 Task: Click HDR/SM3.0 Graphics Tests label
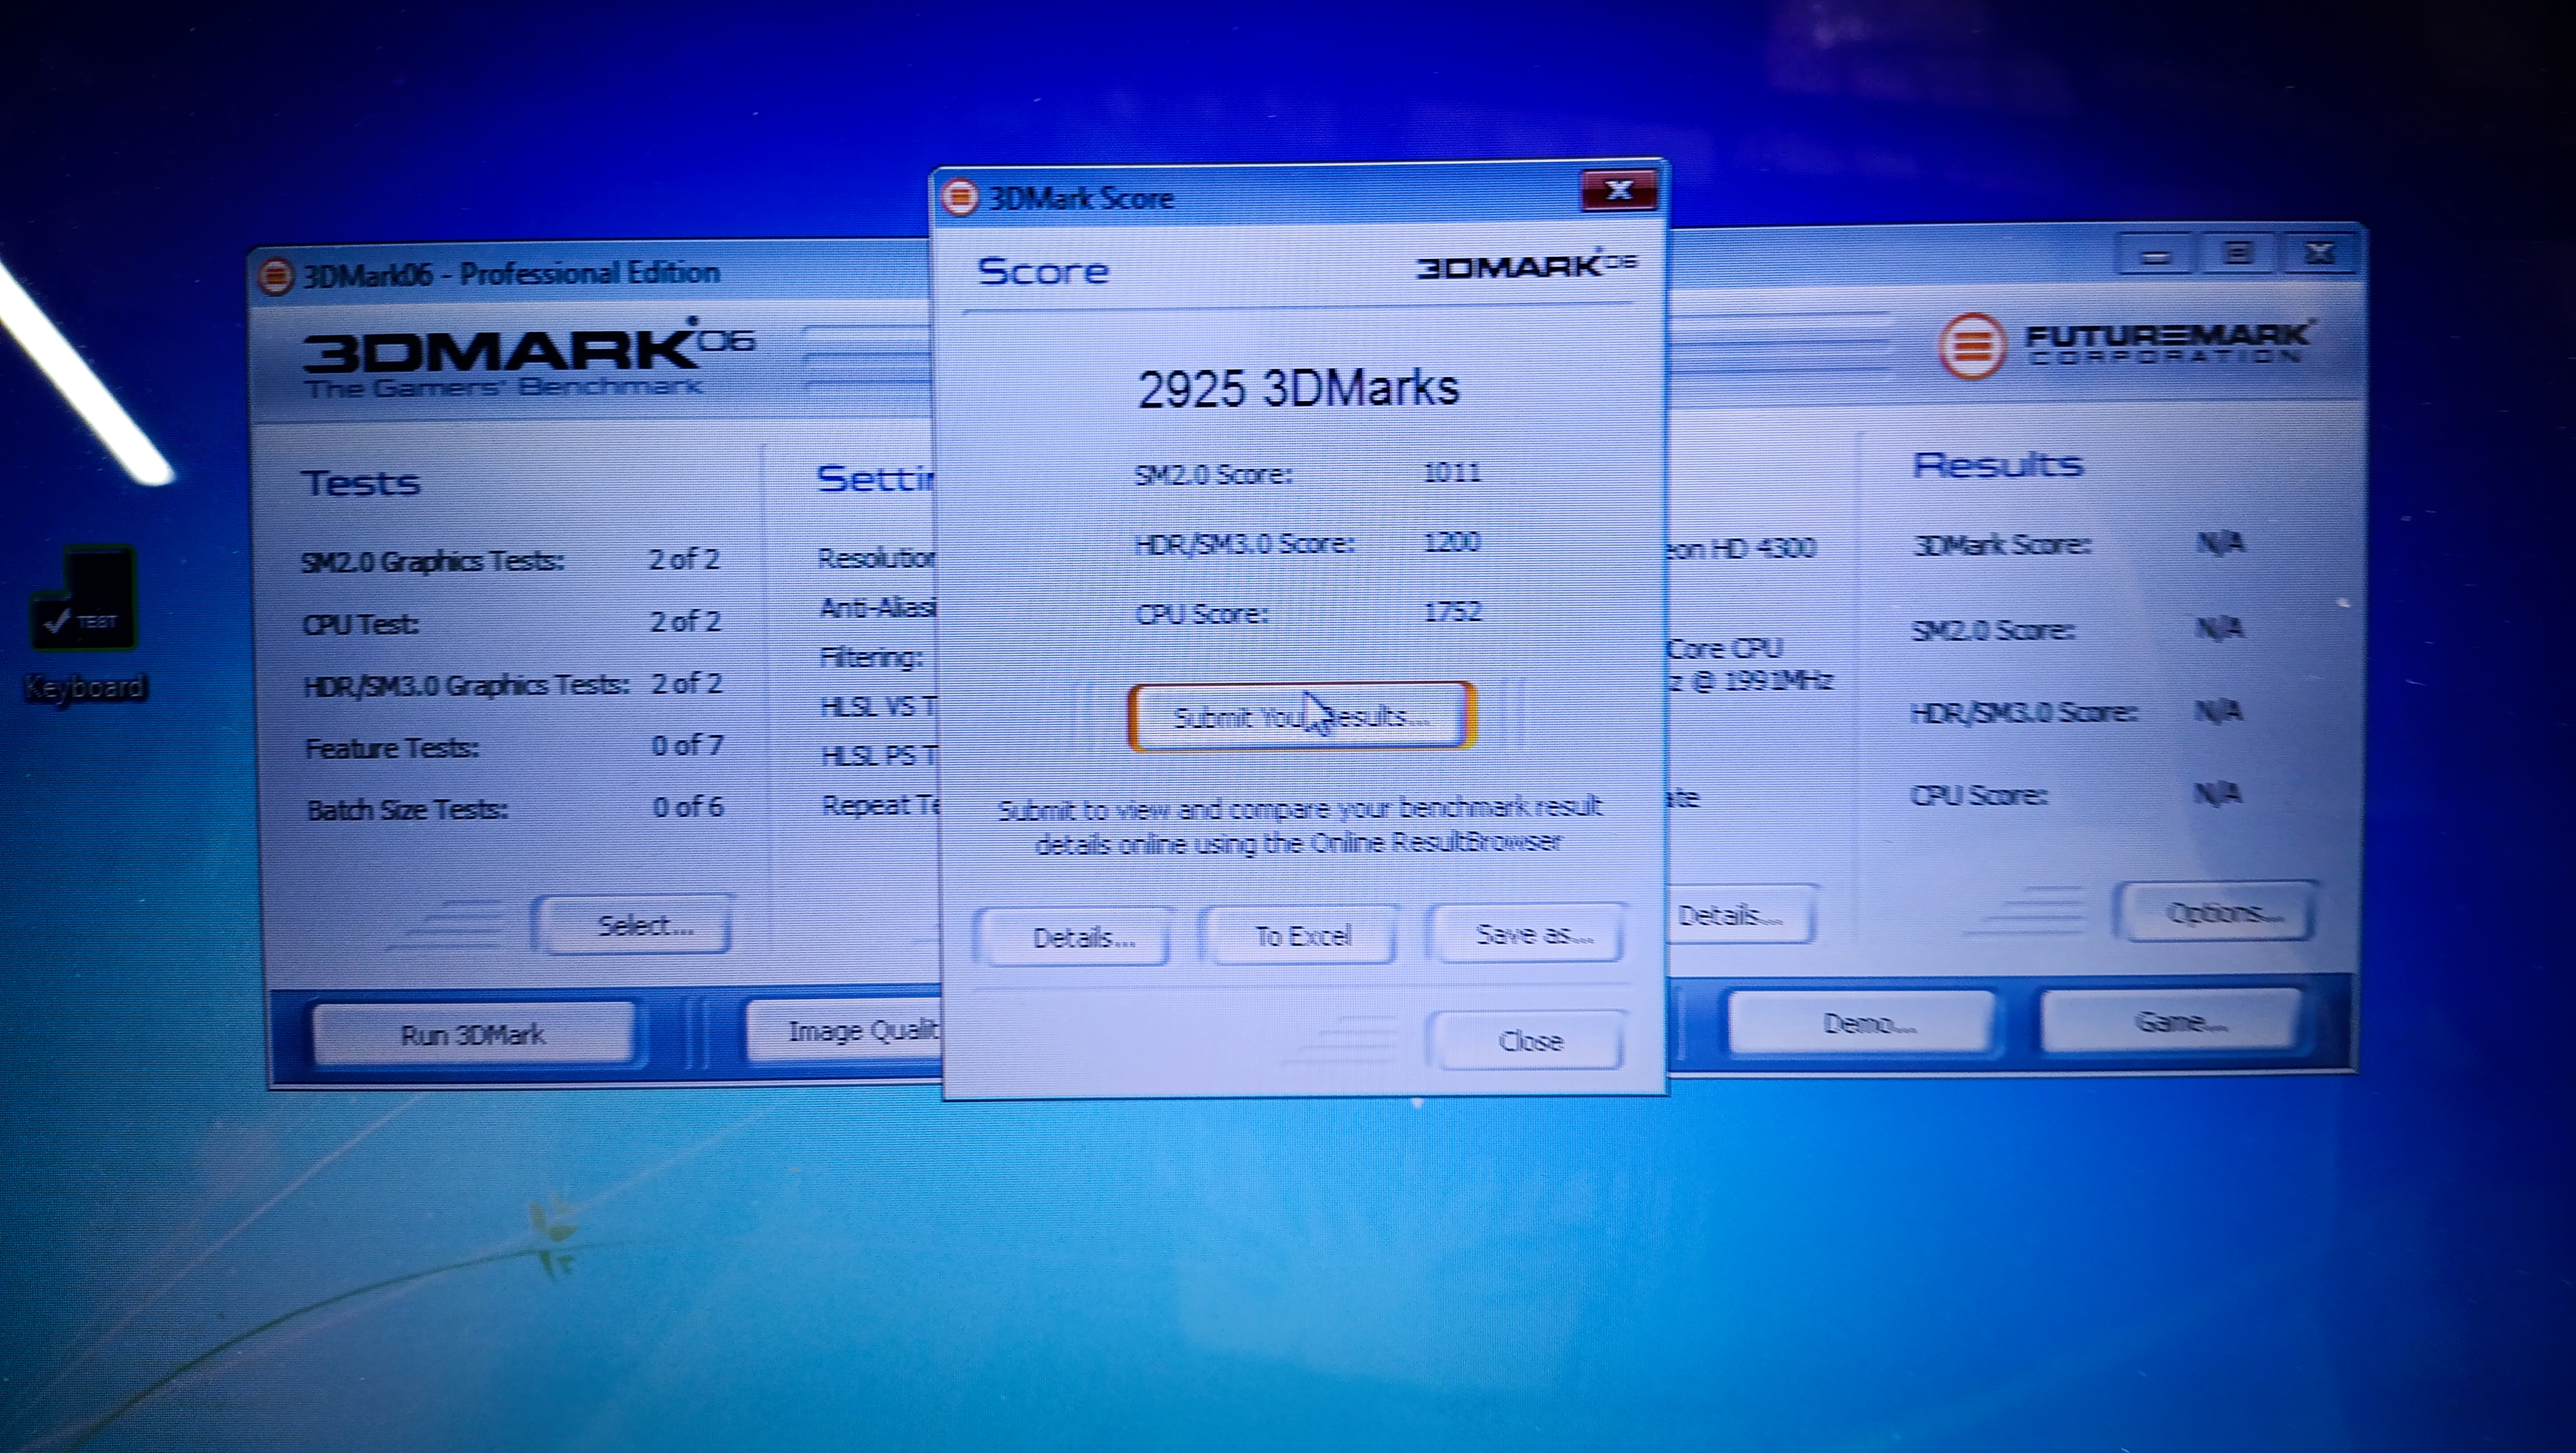tap(466, 685)
